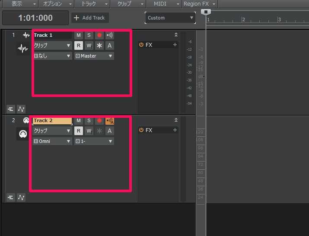
Task: Open Track 1 Master output dropdown
Action: (x=94, y=56)
